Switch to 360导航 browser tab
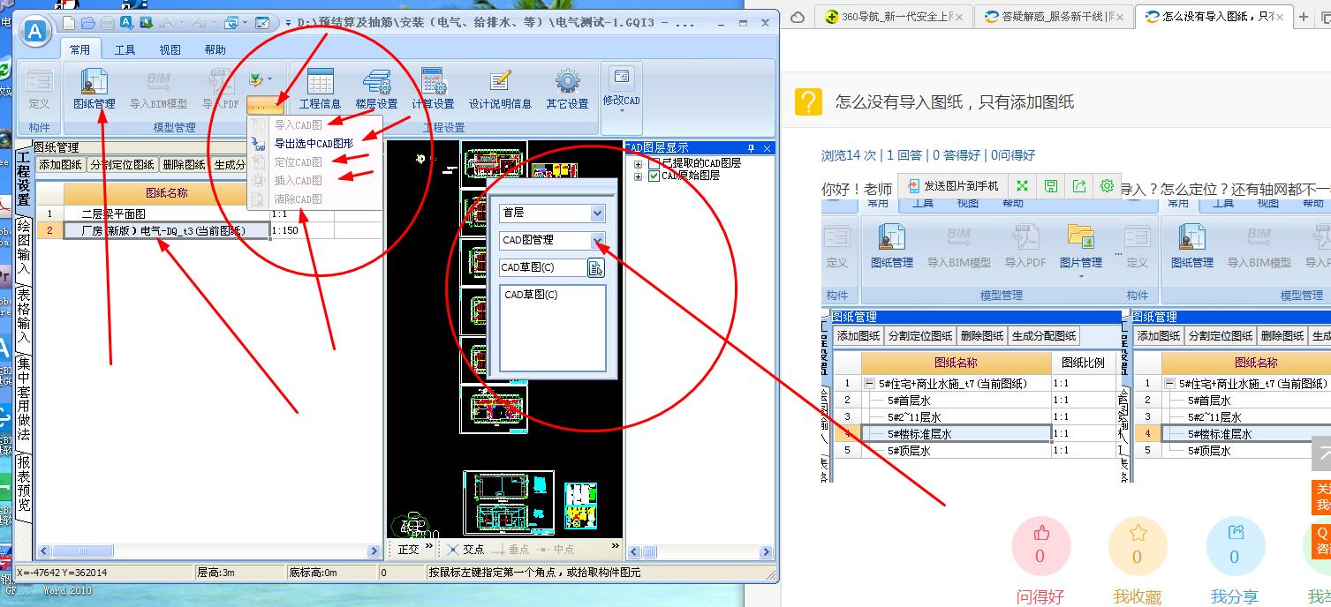 (x=895, y=17)
